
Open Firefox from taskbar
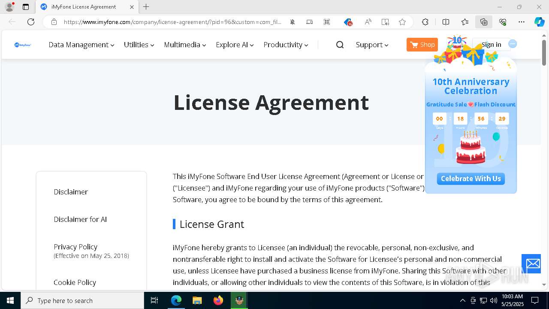tap(218, 300)
